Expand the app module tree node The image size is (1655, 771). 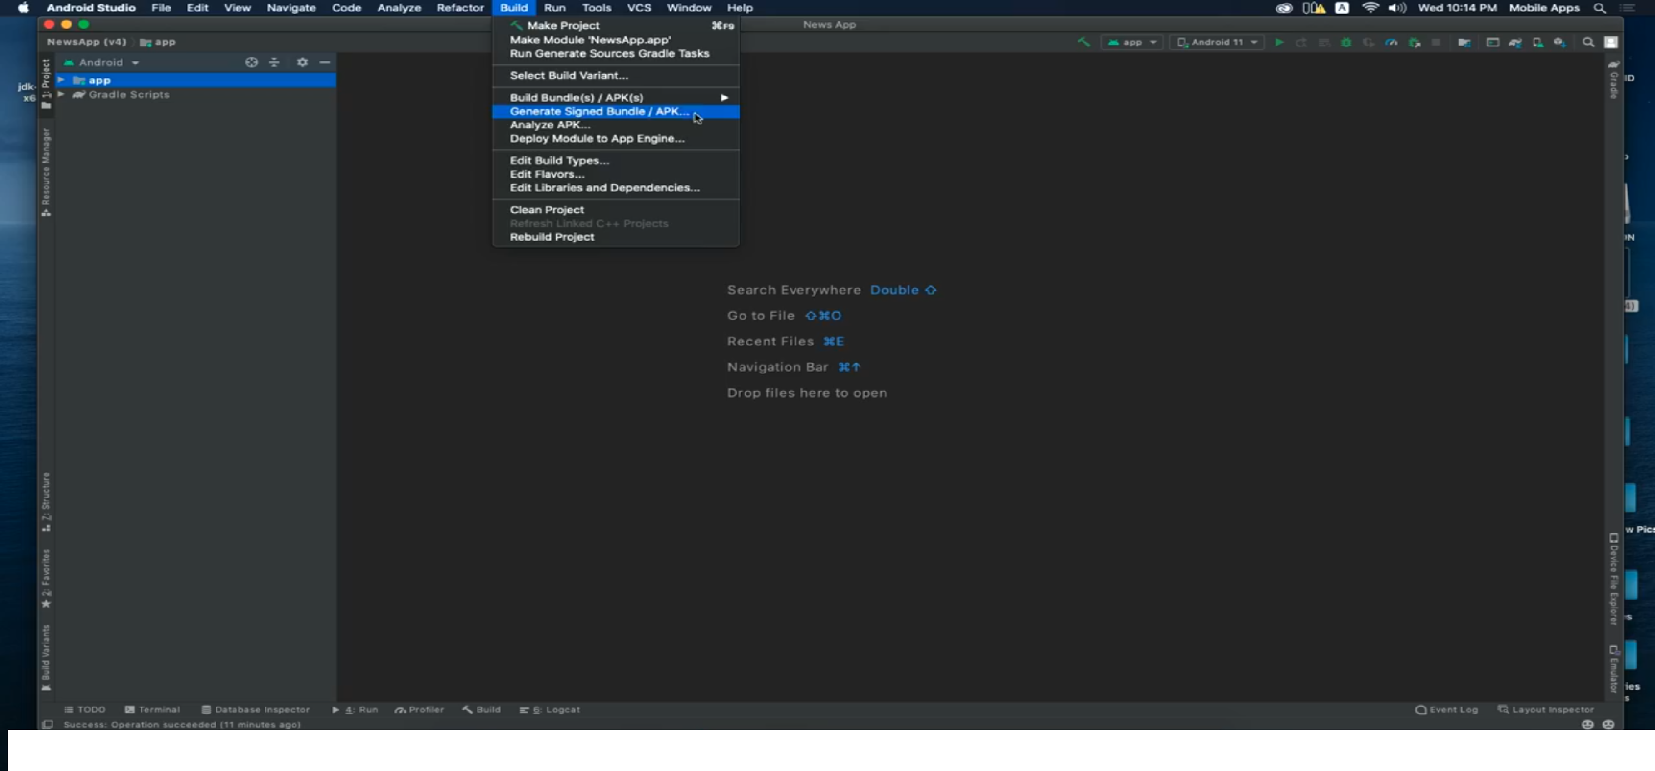[x=61, y=80]
